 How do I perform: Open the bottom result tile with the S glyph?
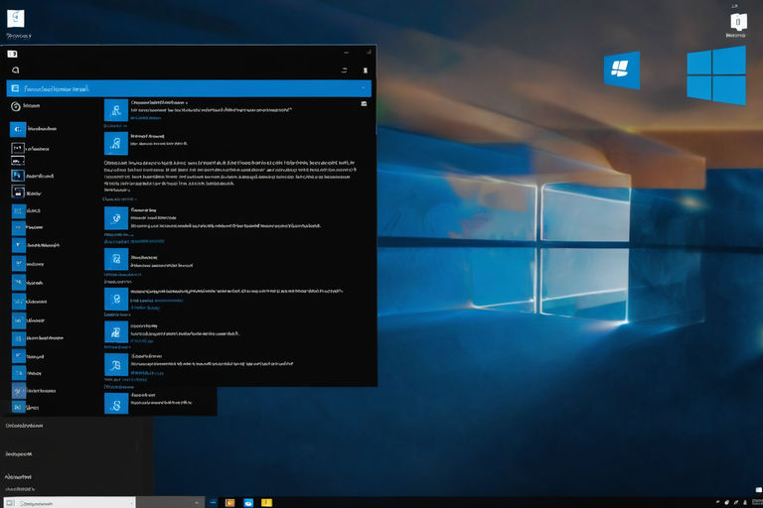click(116, 404)
